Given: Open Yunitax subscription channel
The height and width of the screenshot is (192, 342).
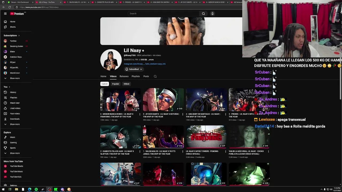Looking at the screenshot, I should click(x=16, y=41).
